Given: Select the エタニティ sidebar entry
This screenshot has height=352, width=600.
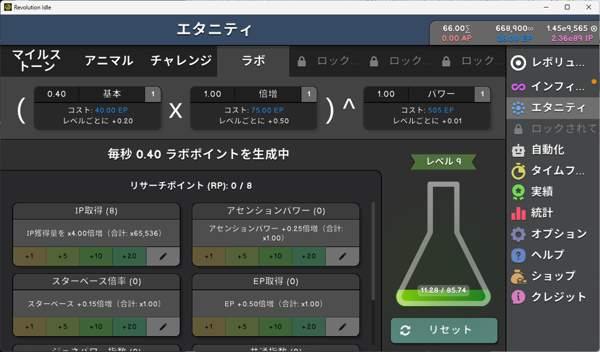Looking at the screenshot, I should pyautogui.click(x=552, y=107).
